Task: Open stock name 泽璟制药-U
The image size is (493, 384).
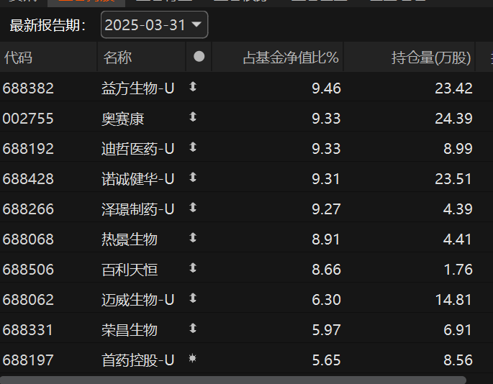Action: pos(137,209)
